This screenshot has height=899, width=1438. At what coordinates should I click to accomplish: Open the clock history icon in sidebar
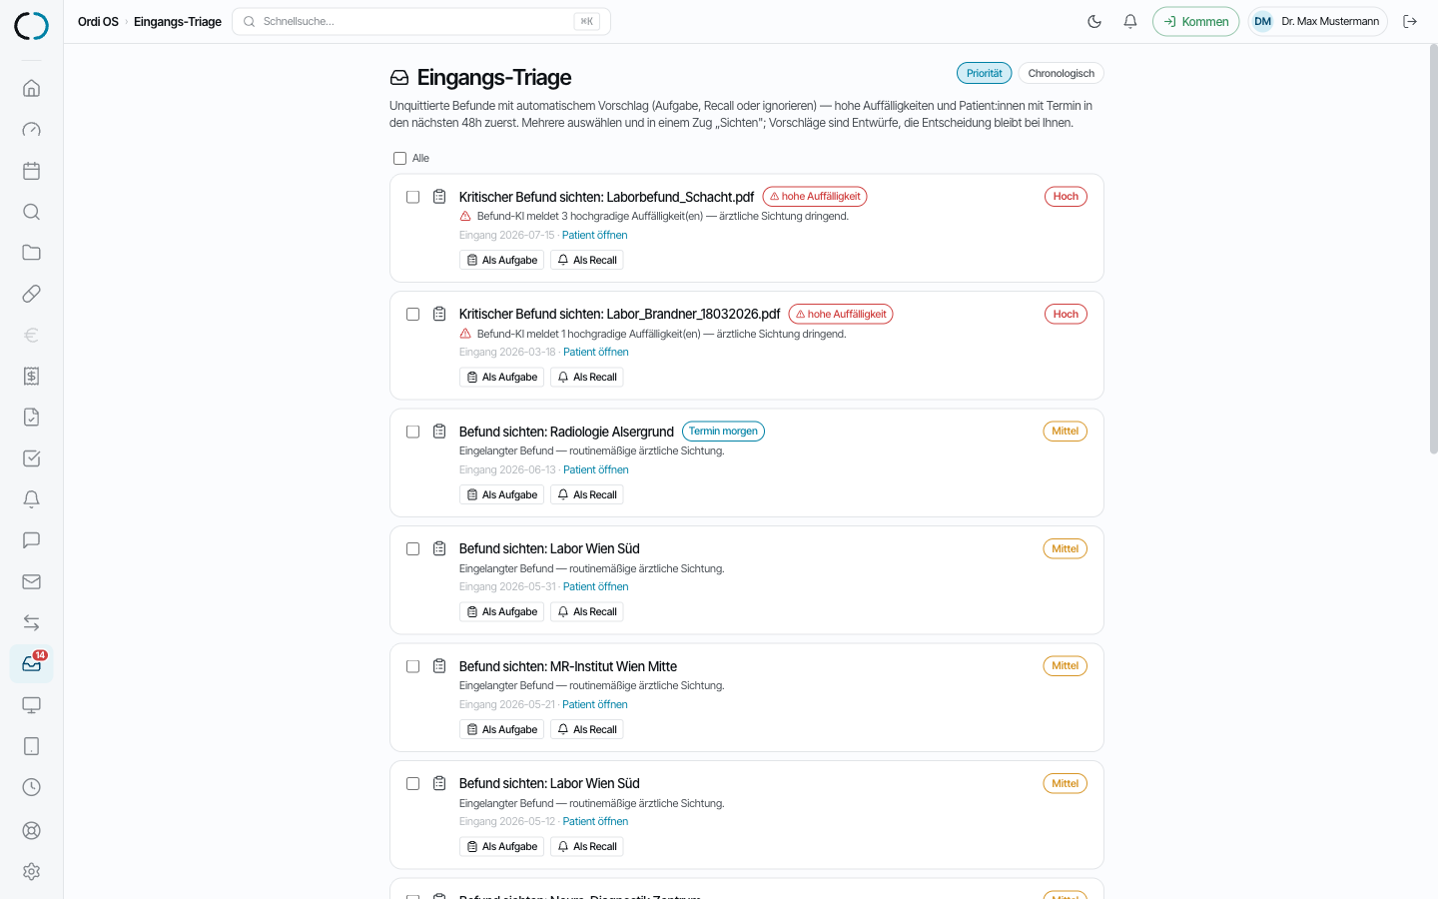31,787
